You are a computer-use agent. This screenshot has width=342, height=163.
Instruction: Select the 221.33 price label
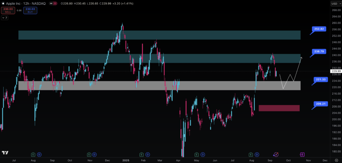321,80
